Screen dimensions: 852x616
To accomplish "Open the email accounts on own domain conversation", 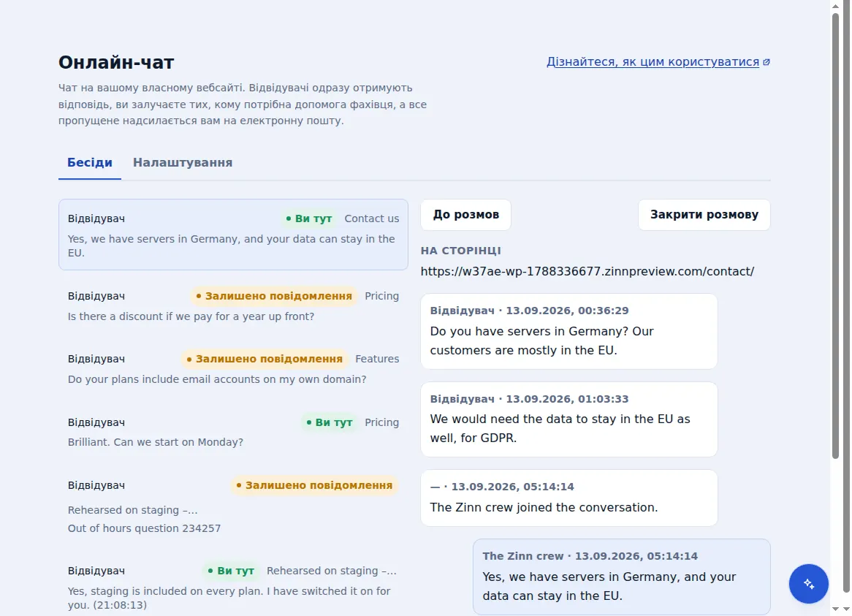I will [233, 369].
